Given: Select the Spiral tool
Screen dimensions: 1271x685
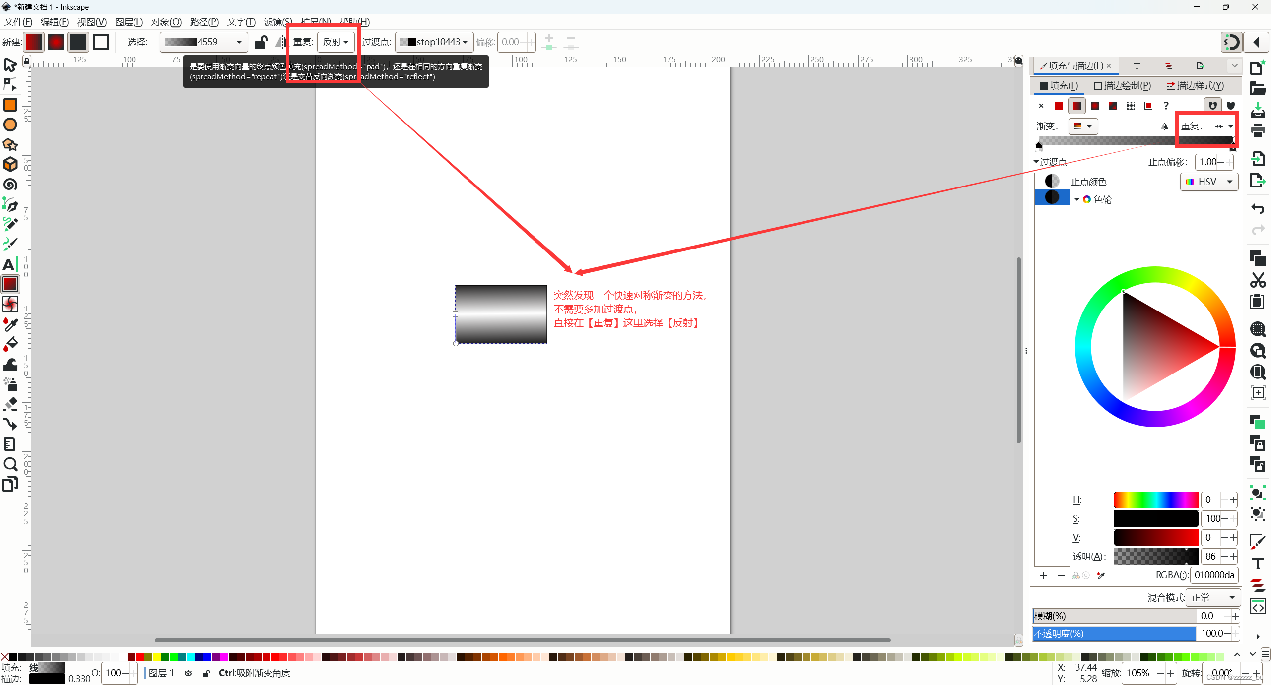Looking at the screenshot, I should click(x=10, y=185).
